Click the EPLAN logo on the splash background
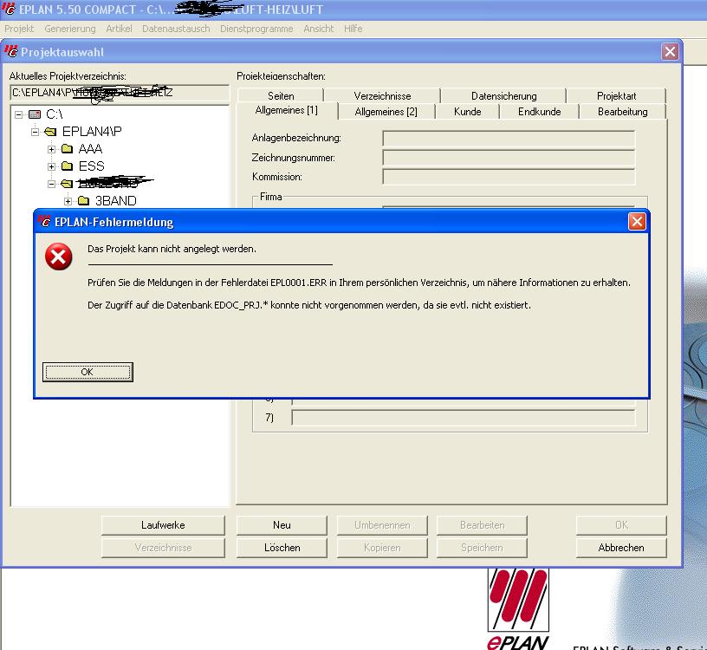707x650 pixels. tap(518, 608)
